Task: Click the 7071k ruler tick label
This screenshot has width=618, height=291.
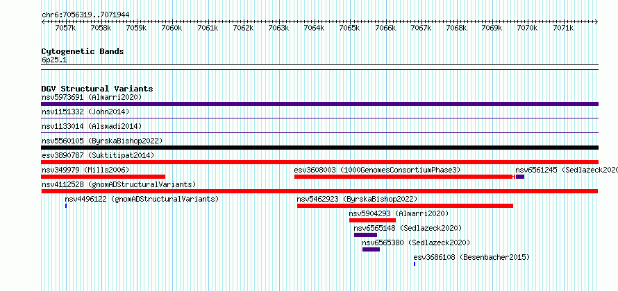Action: click(563, 28)
